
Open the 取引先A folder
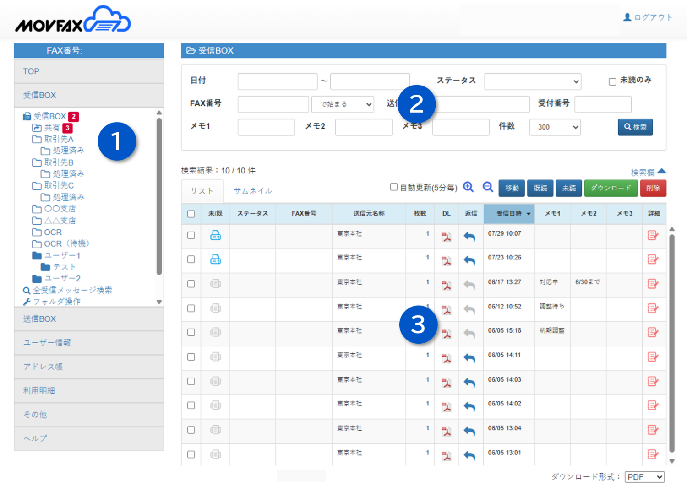coord(53,139)
